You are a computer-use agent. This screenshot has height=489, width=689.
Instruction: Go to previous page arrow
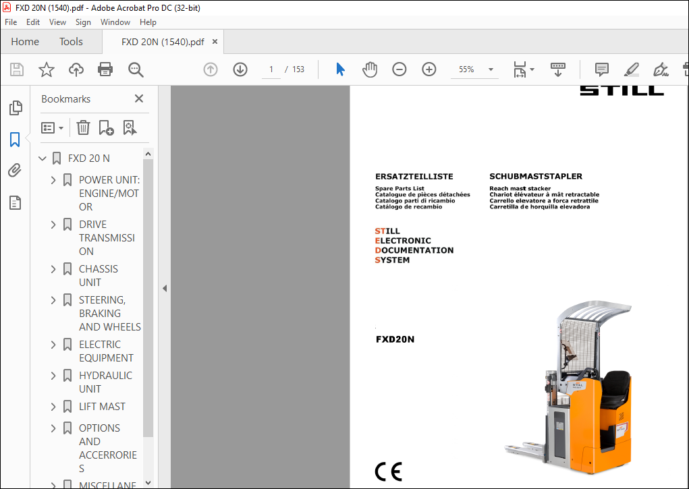211,69
